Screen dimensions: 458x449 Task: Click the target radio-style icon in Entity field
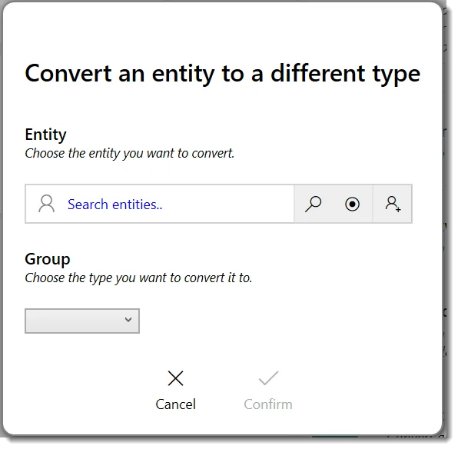coord(352,204)
